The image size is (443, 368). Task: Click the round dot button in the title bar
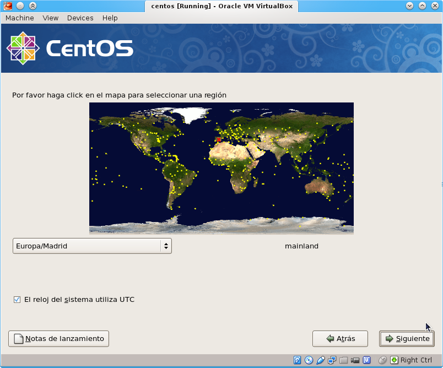pos(20,6)
